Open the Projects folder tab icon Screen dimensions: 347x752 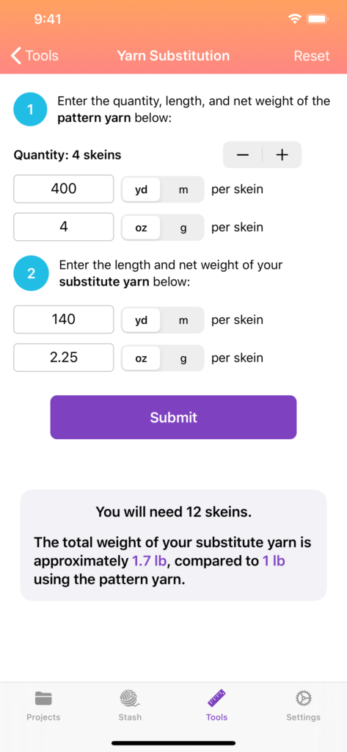[x=43, y=698]
